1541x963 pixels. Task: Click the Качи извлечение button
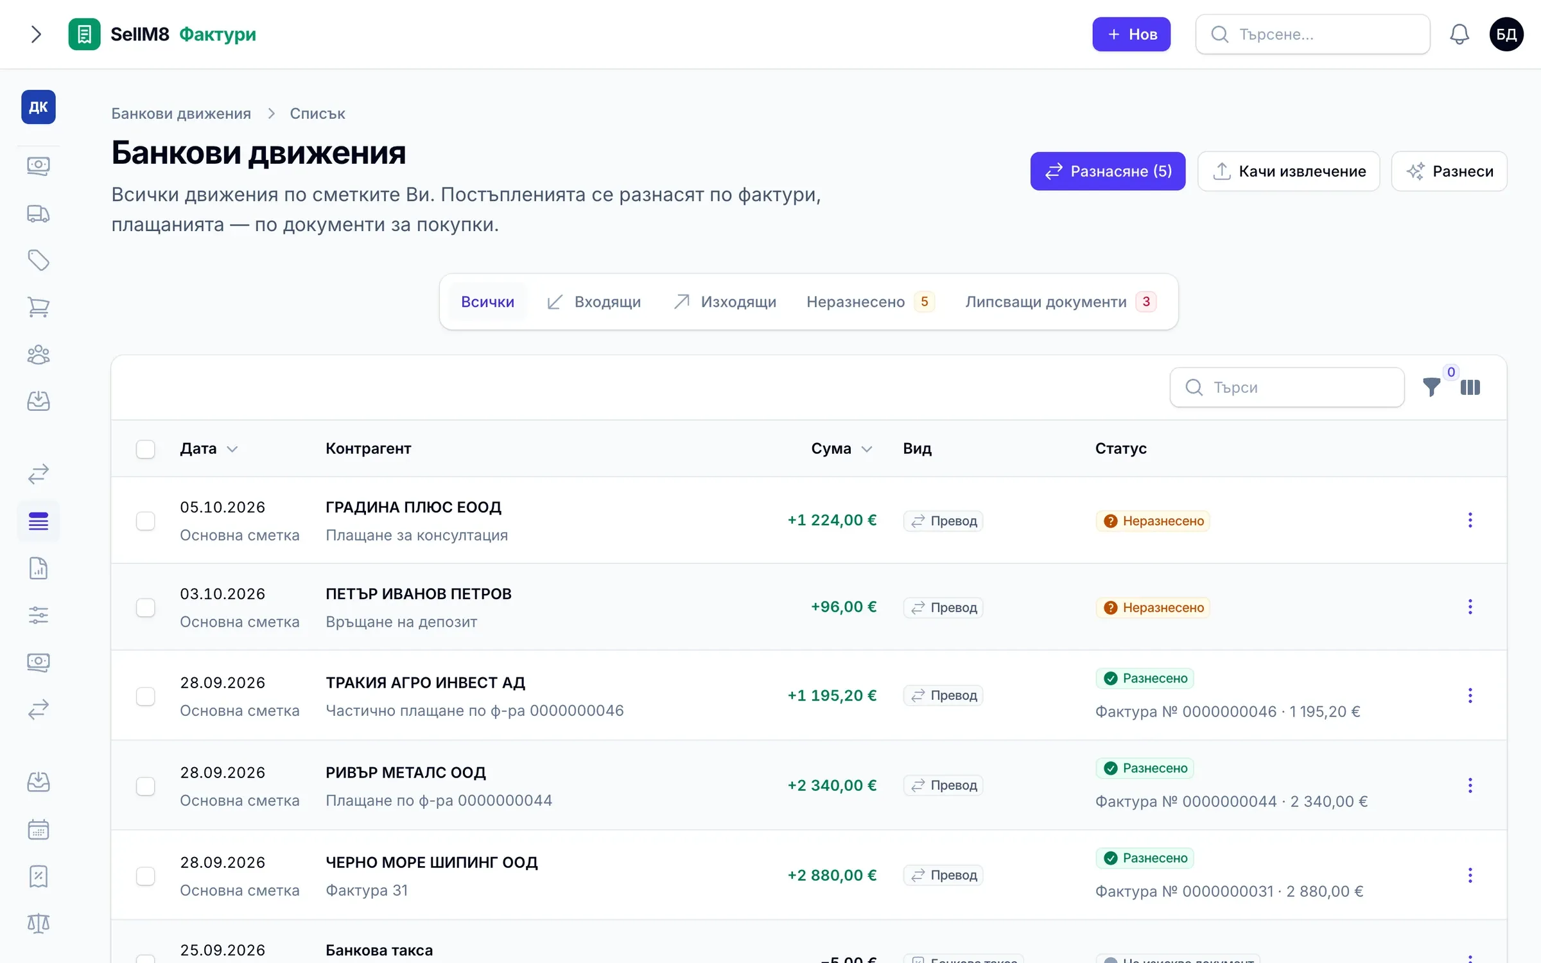click(1289, 171)
